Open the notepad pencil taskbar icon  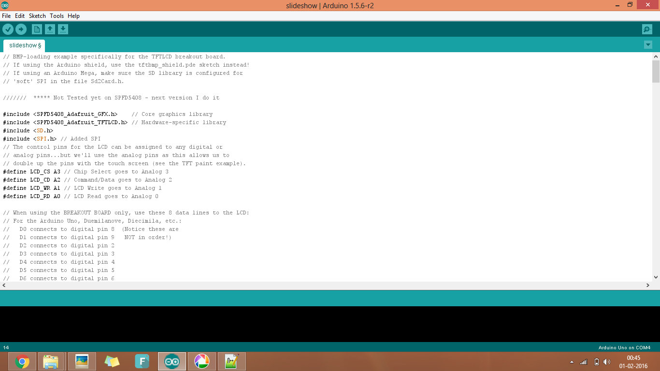tap(232, 361)
